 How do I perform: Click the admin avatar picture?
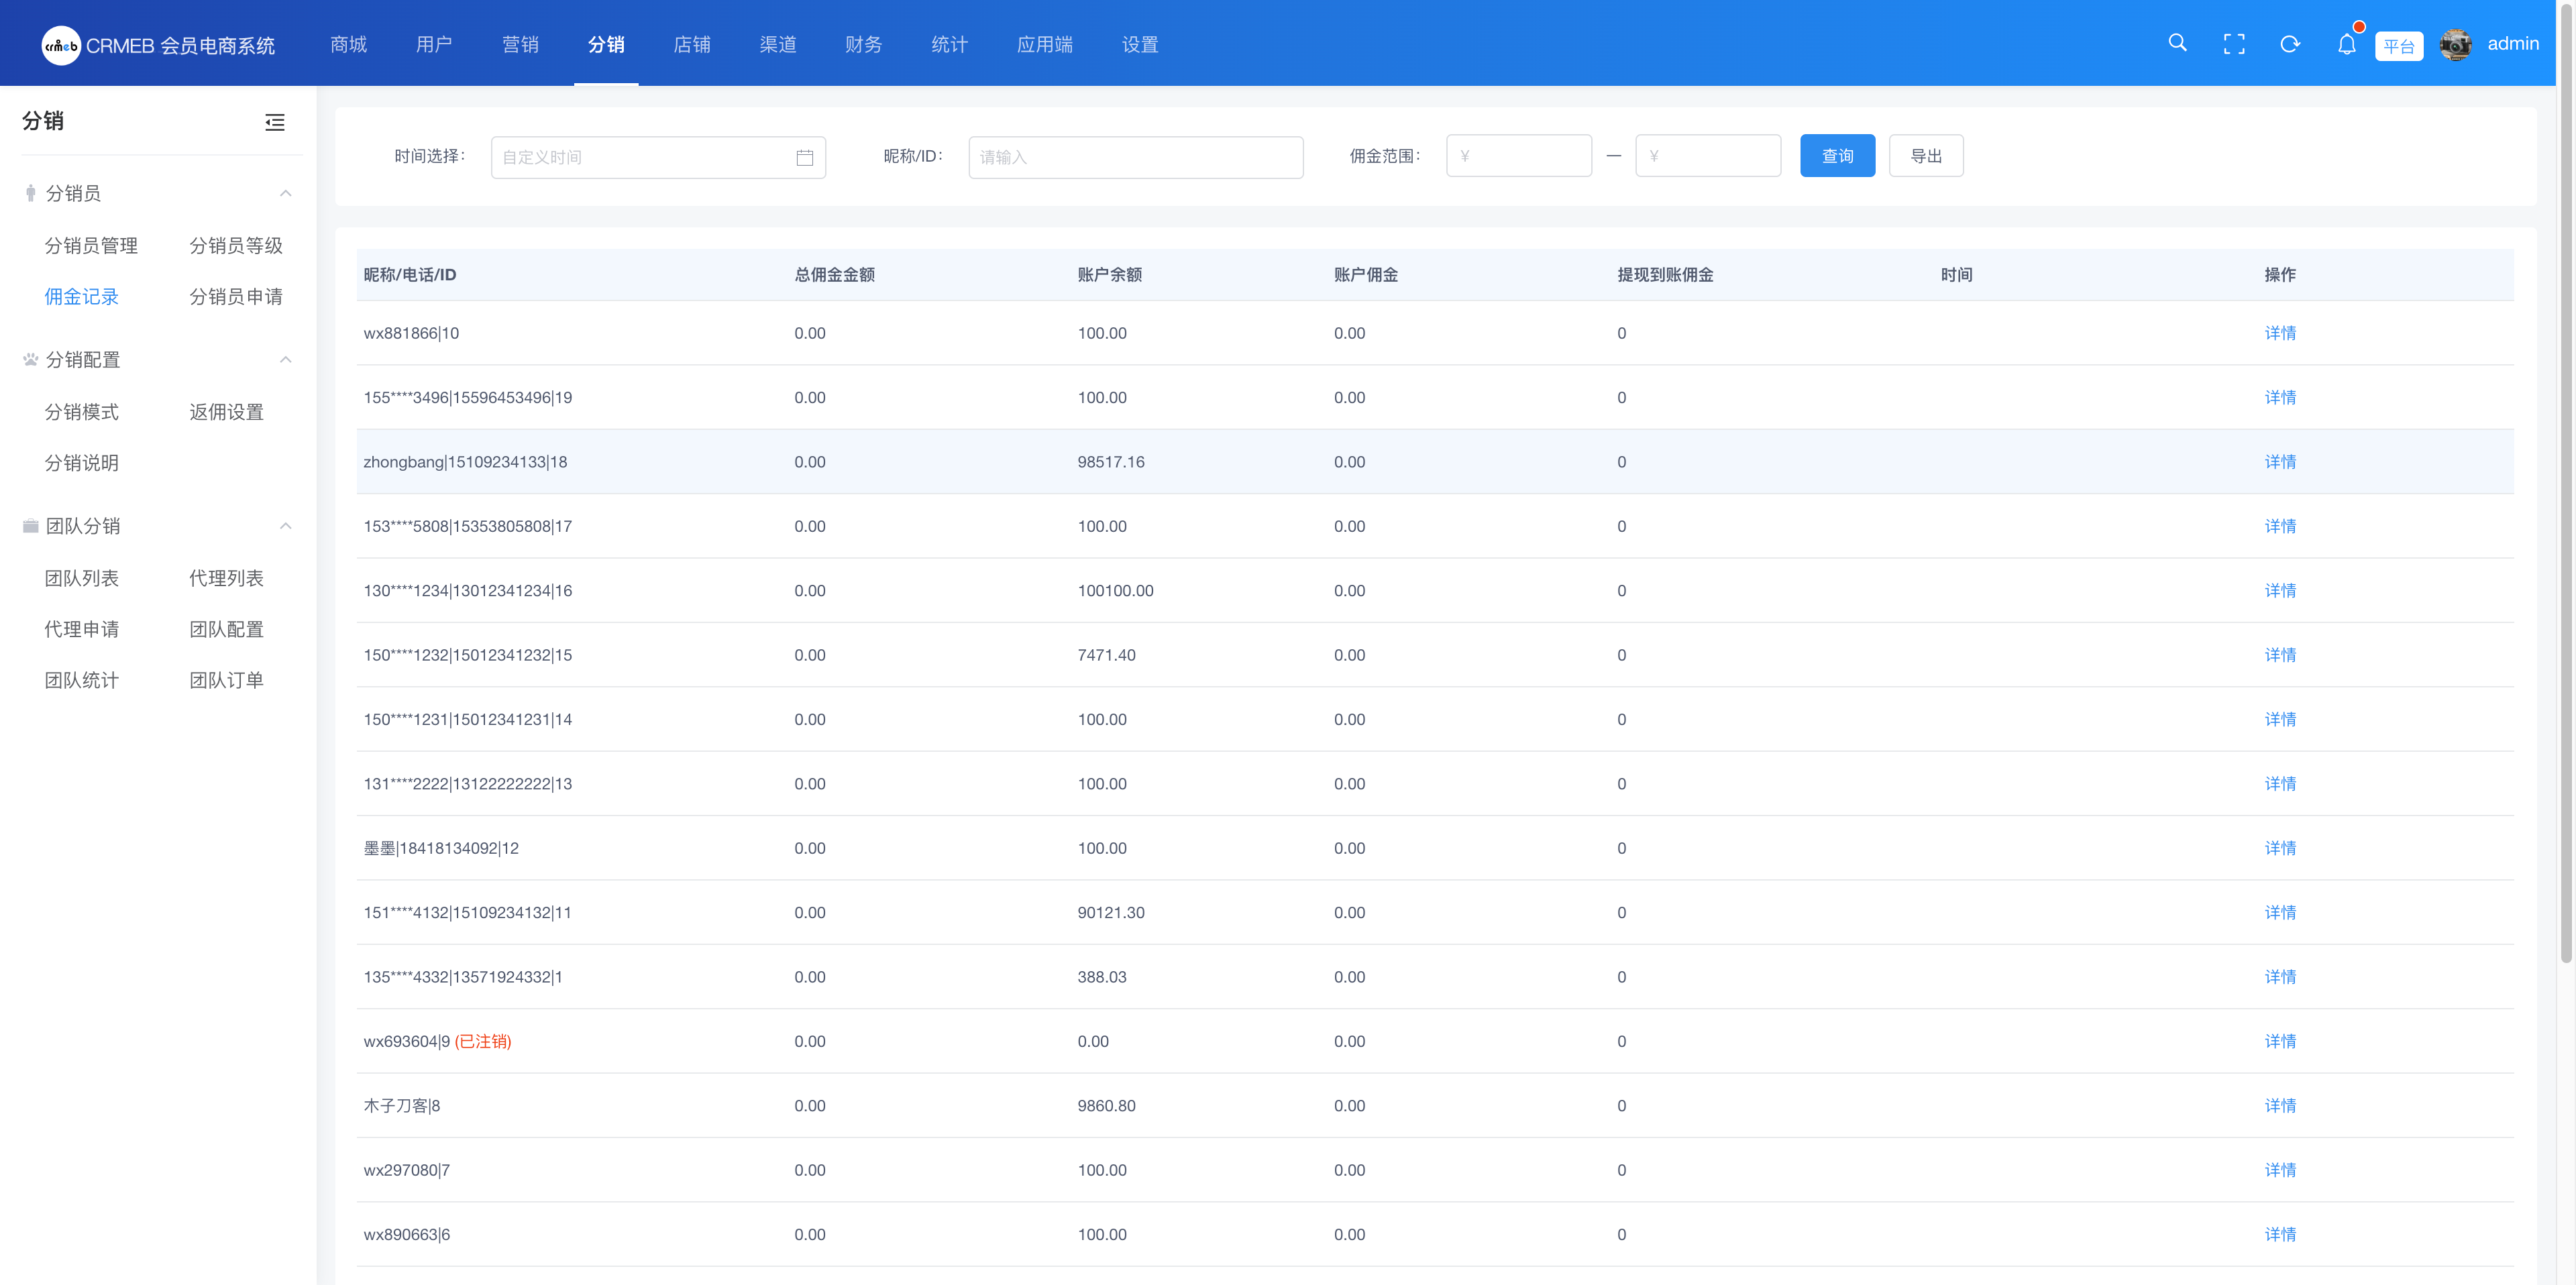pos(2455,44)
